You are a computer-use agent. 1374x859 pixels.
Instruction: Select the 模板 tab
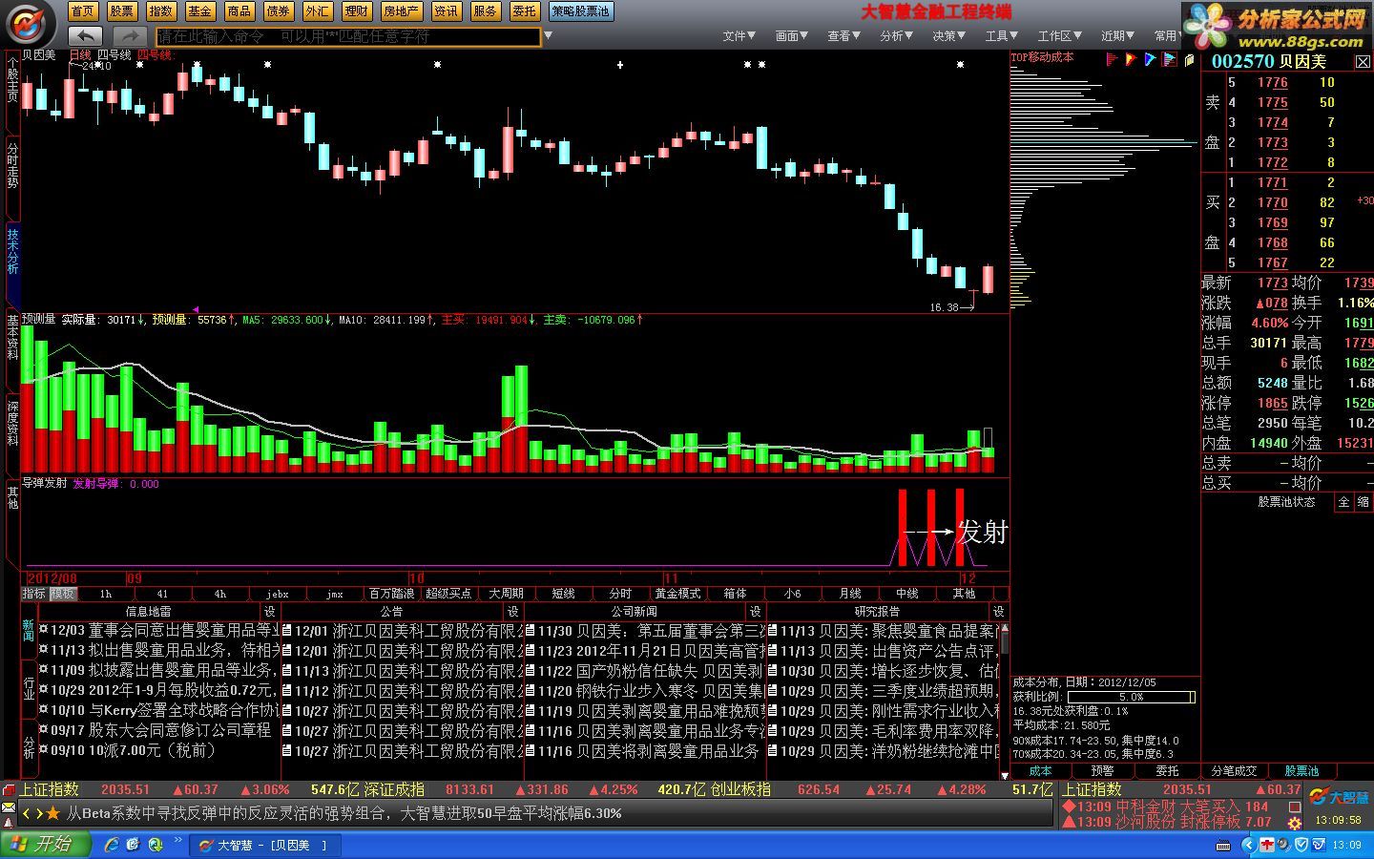(63, 594)
